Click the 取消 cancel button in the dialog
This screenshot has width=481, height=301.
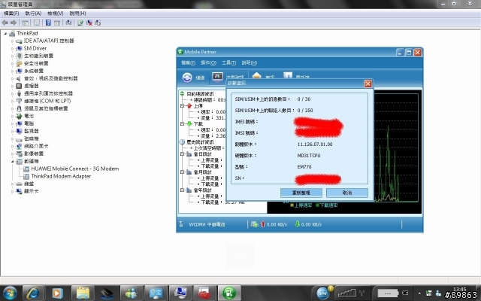tap(347, 193)
